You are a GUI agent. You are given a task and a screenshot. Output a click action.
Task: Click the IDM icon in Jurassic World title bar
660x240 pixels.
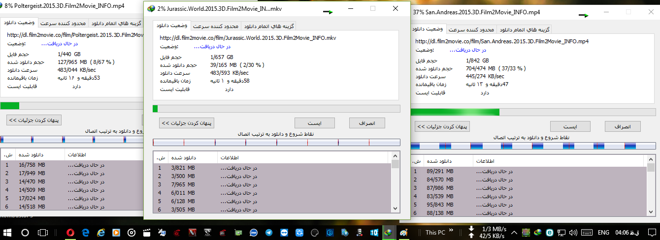pyautogui.click(x=151, y=9)
